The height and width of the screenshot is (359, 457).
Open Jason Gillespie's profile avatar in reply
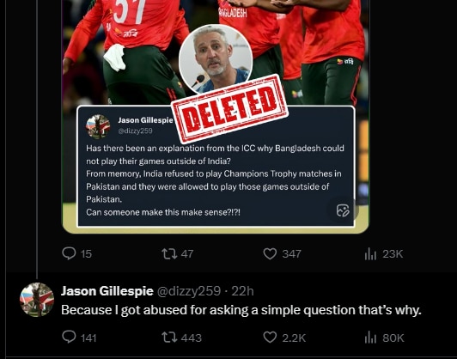(x=37, y=300)
